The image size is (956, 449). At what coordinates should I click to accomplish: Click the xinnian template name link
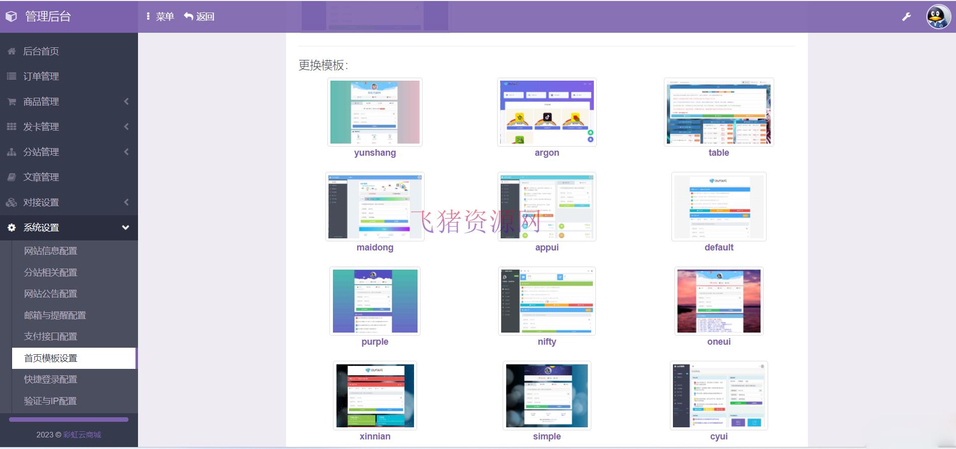375,436
